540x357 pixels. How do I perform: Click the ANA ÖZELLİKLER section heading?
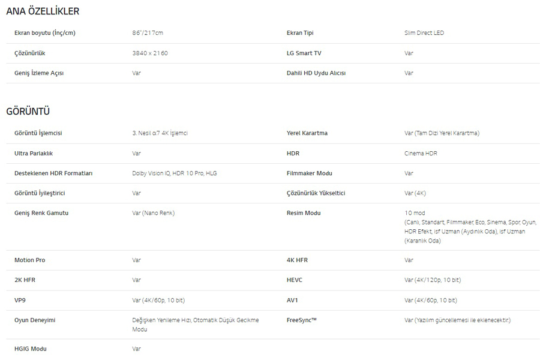[x=43, y=11]
